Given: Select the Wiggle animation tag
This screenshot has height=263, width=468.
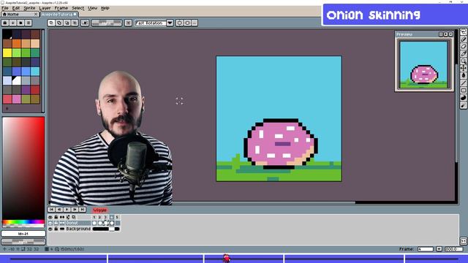Looking at the screenshot, I should [x=99, y=210].
